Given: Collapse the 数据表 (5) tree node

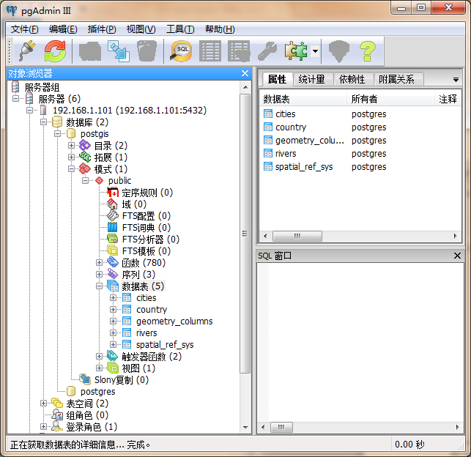Looking at the screenshot, I should click(100, 286).
